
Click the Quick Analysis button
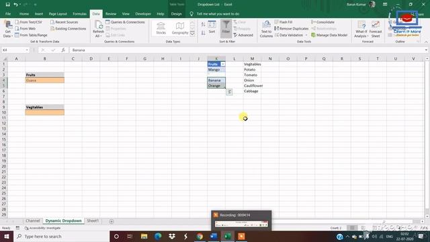[230, 92]
